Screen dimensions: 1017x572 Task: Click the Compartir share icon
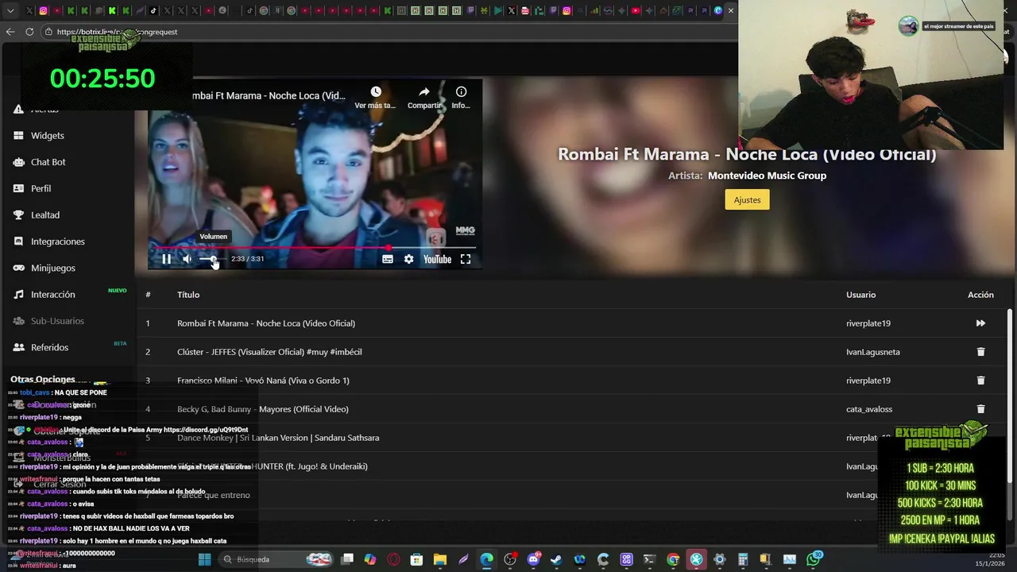(x=424, y=92)
